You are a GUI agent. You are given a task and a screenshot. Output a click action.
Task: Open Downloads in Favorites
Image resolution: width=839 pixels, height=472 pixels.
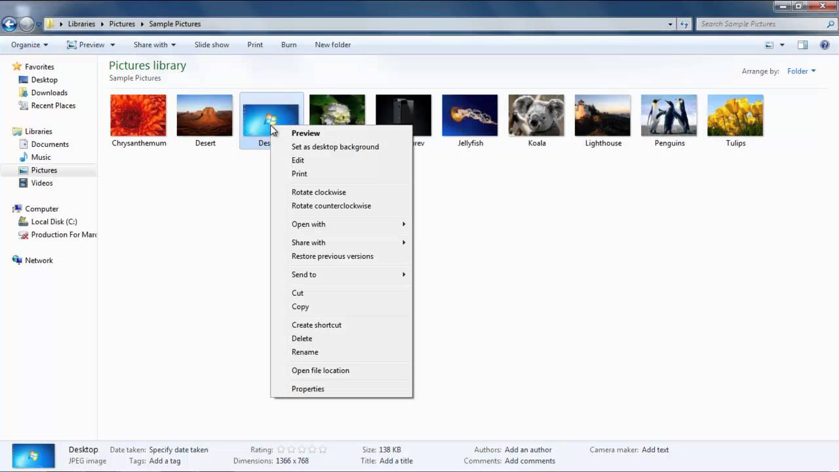49,92
